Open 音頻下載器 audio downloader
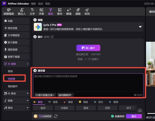Viewport: 155px width, 121px height. [x=16, y=57]
